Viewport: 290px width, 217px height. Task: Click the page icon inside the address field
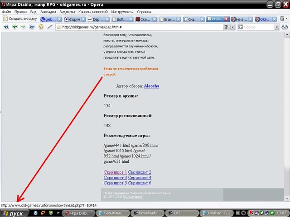click(x=58, y=27)
